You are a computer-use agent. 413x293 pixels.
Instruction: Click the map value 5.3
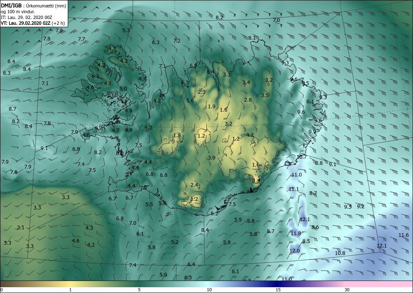click(x=126, y=30)
